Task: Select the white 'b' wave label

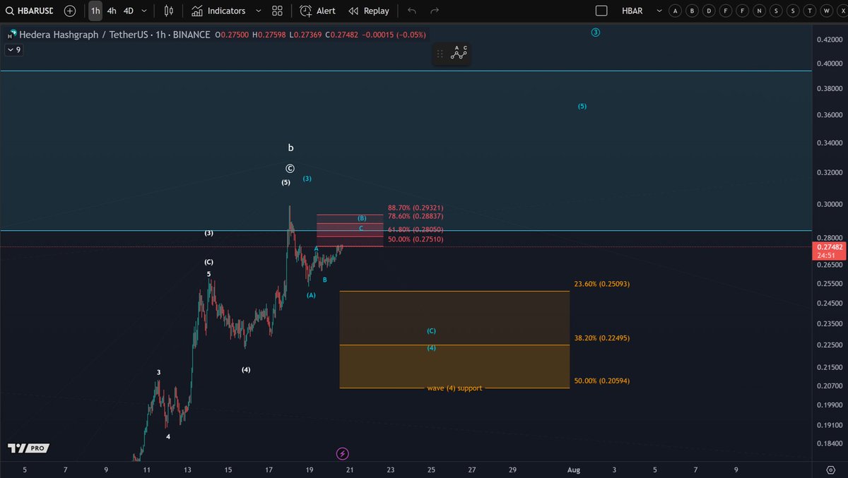Action: pyautogui.click(x=290, y=148)
